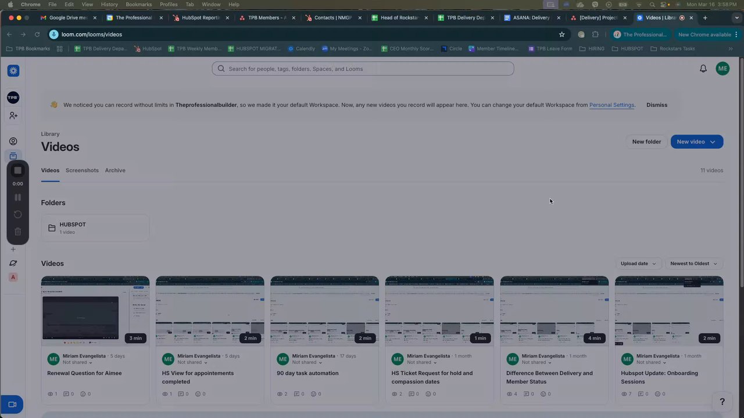Image resolution: width=744 pixels, height=418 pixels.
Task: Switch to Archive tab
Action: pyautogui.click(x=115, y=170)
